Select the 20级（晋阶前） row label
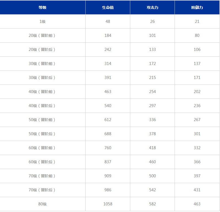The image size is (220, 212). pos(42,36)
